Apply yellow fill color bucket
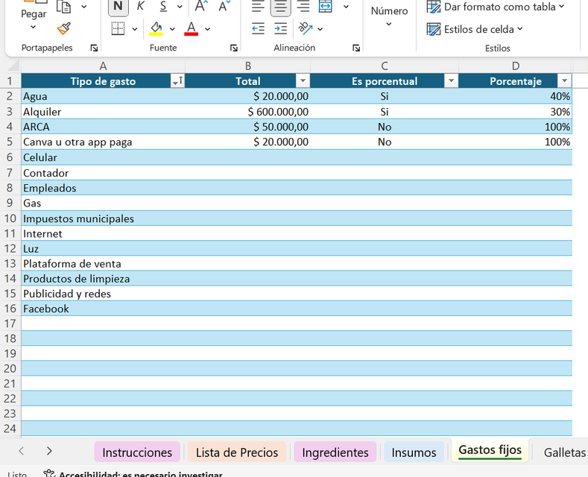588x477 pixels. click(156, 28)
